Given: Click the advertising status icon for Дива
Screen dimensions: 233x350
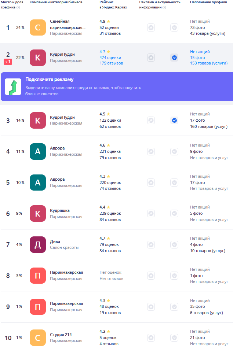Looking at the screenshot, I should tap(151, 245).
